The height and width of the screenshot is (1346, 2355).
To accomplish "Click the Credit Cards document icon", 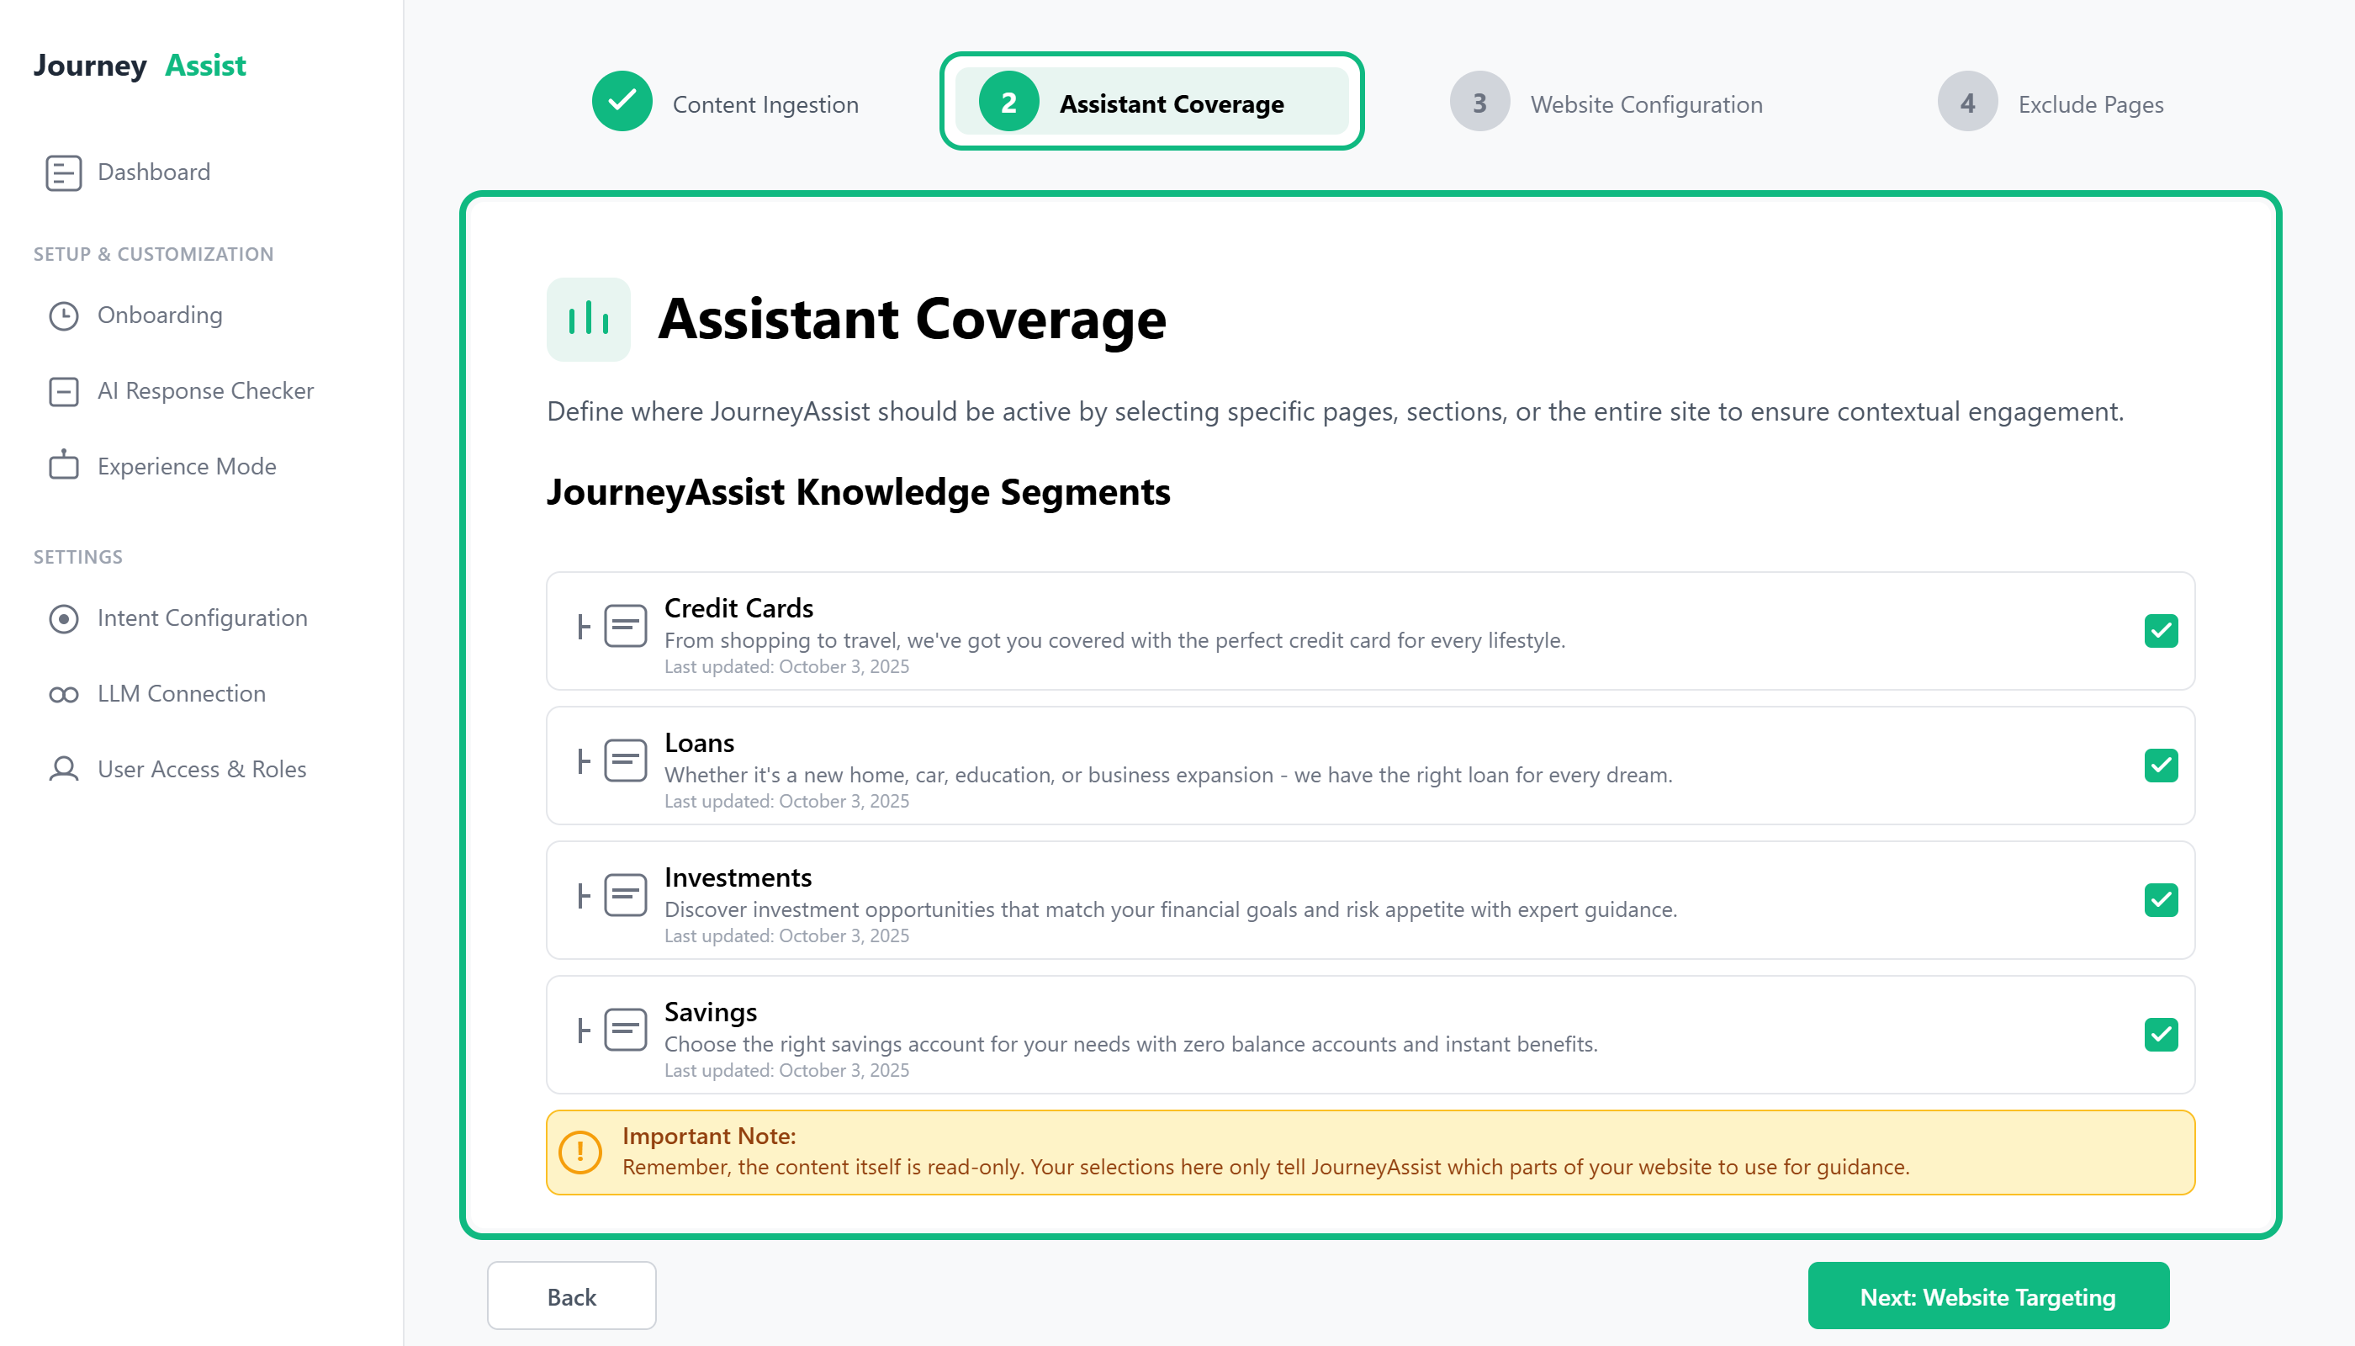I will (626, 627).
